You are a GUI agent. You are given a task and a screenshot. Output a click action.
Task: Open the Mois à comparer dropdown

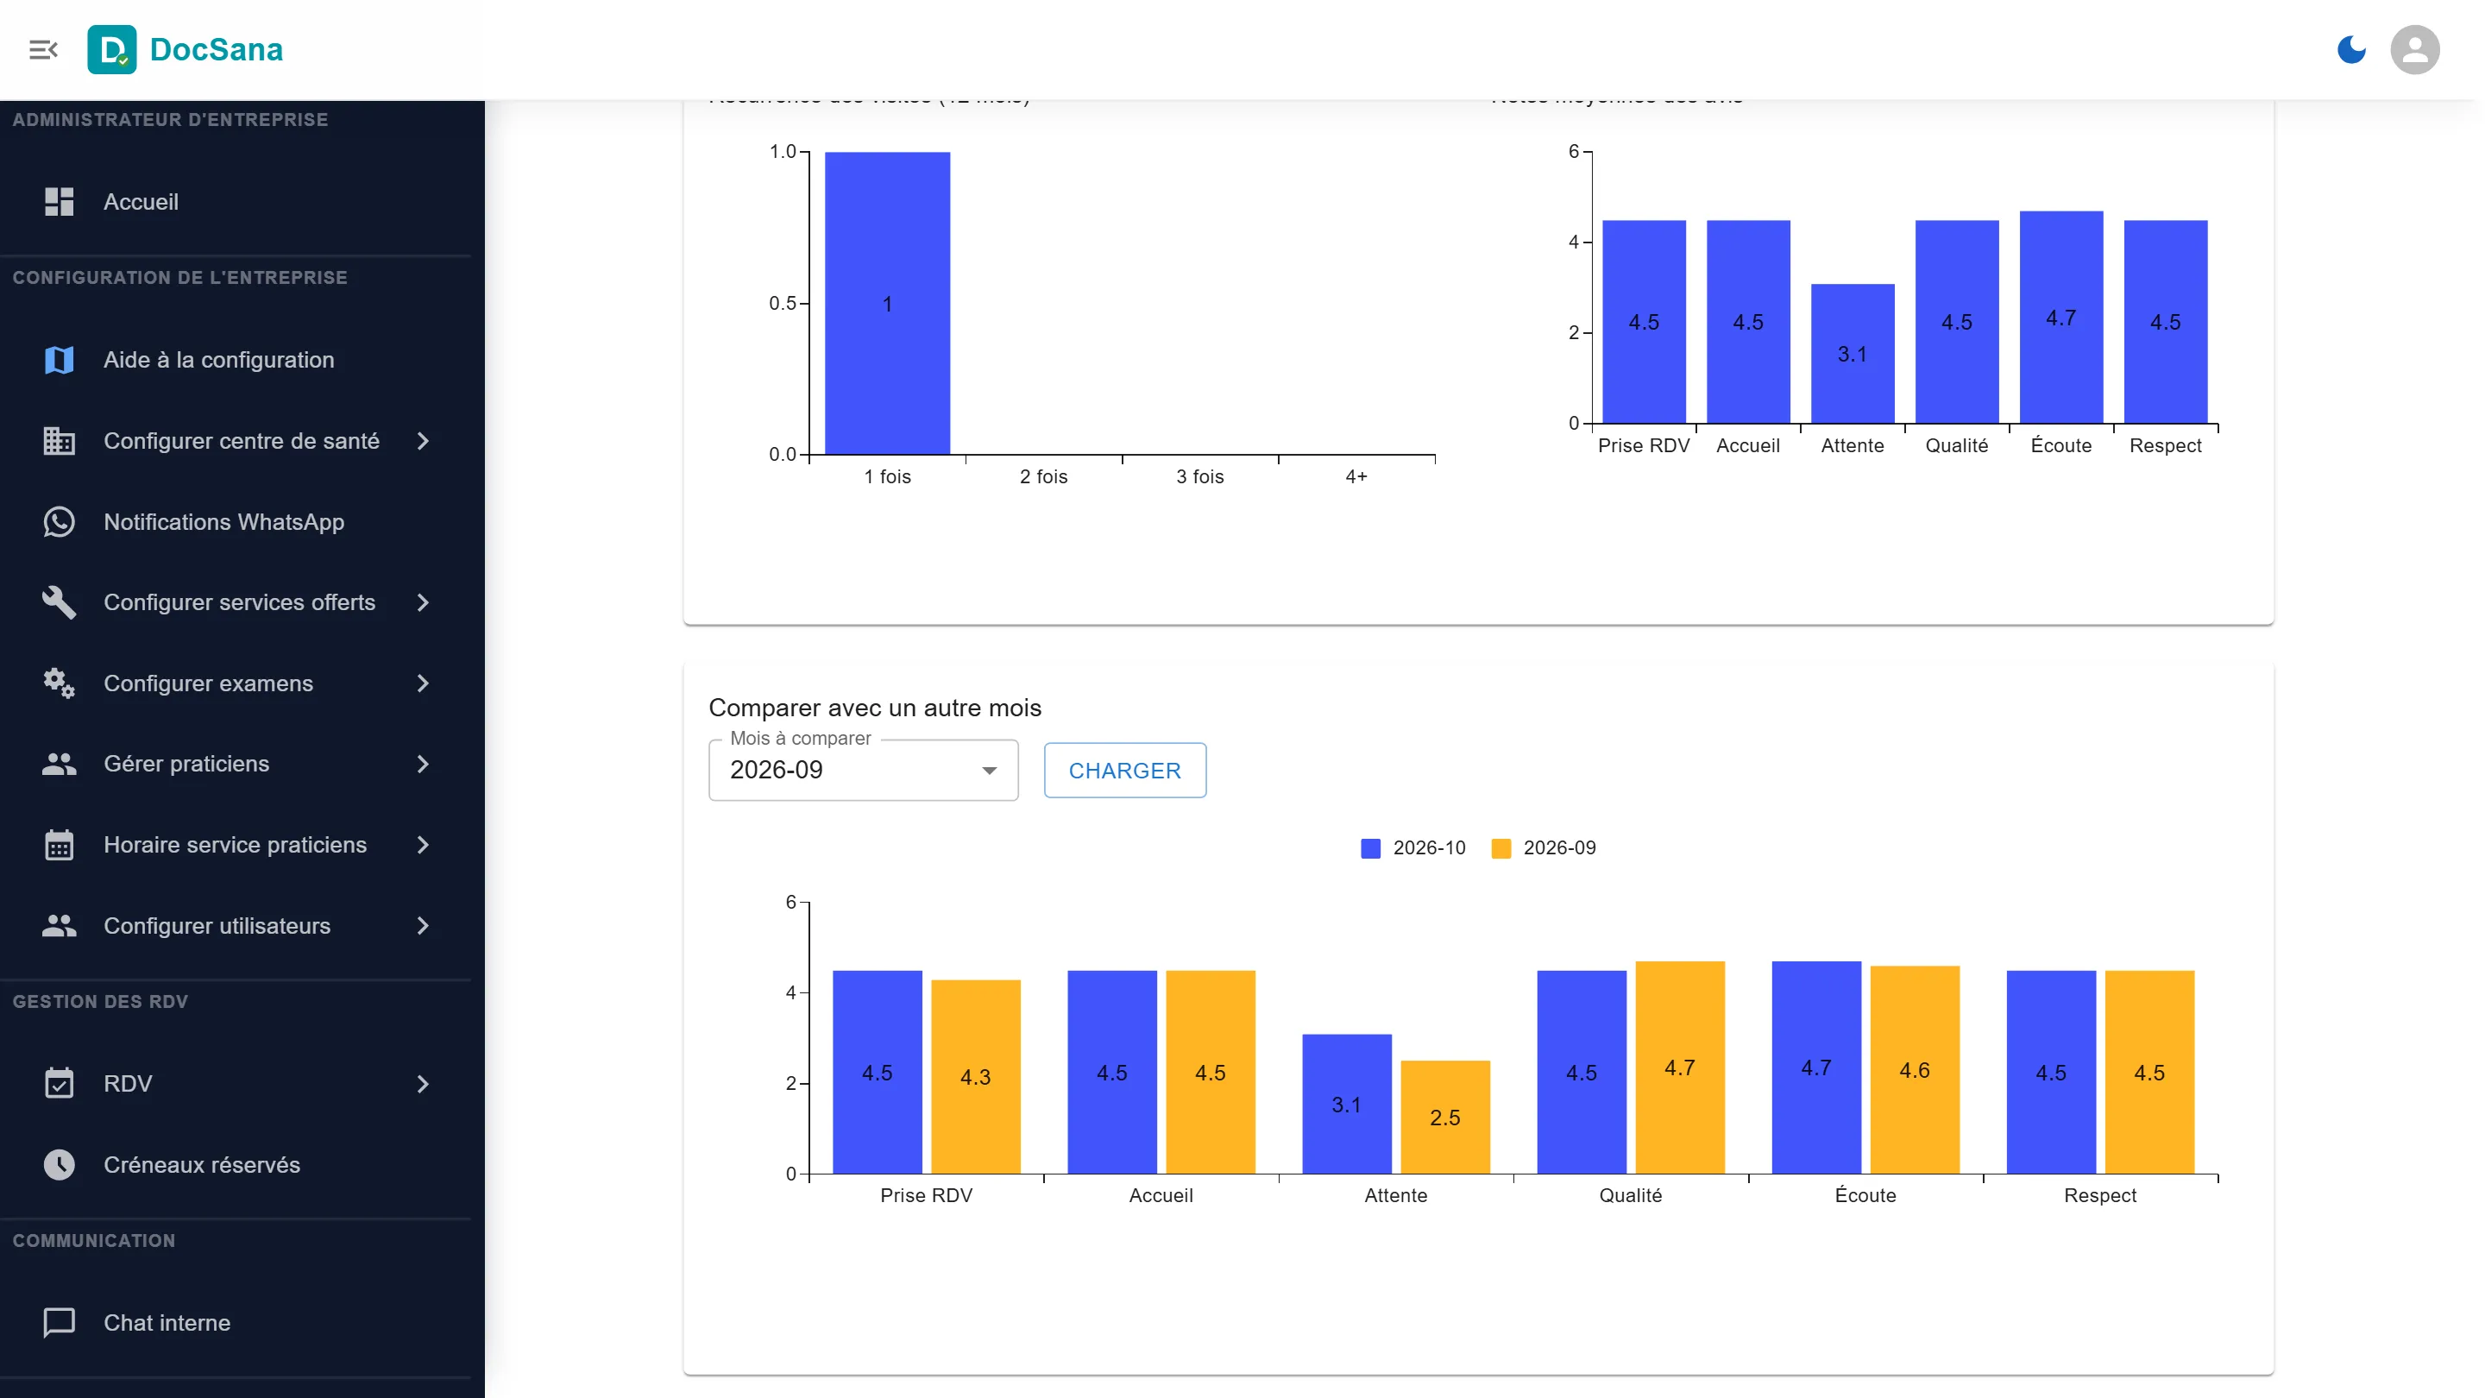(x=864, y=770)
